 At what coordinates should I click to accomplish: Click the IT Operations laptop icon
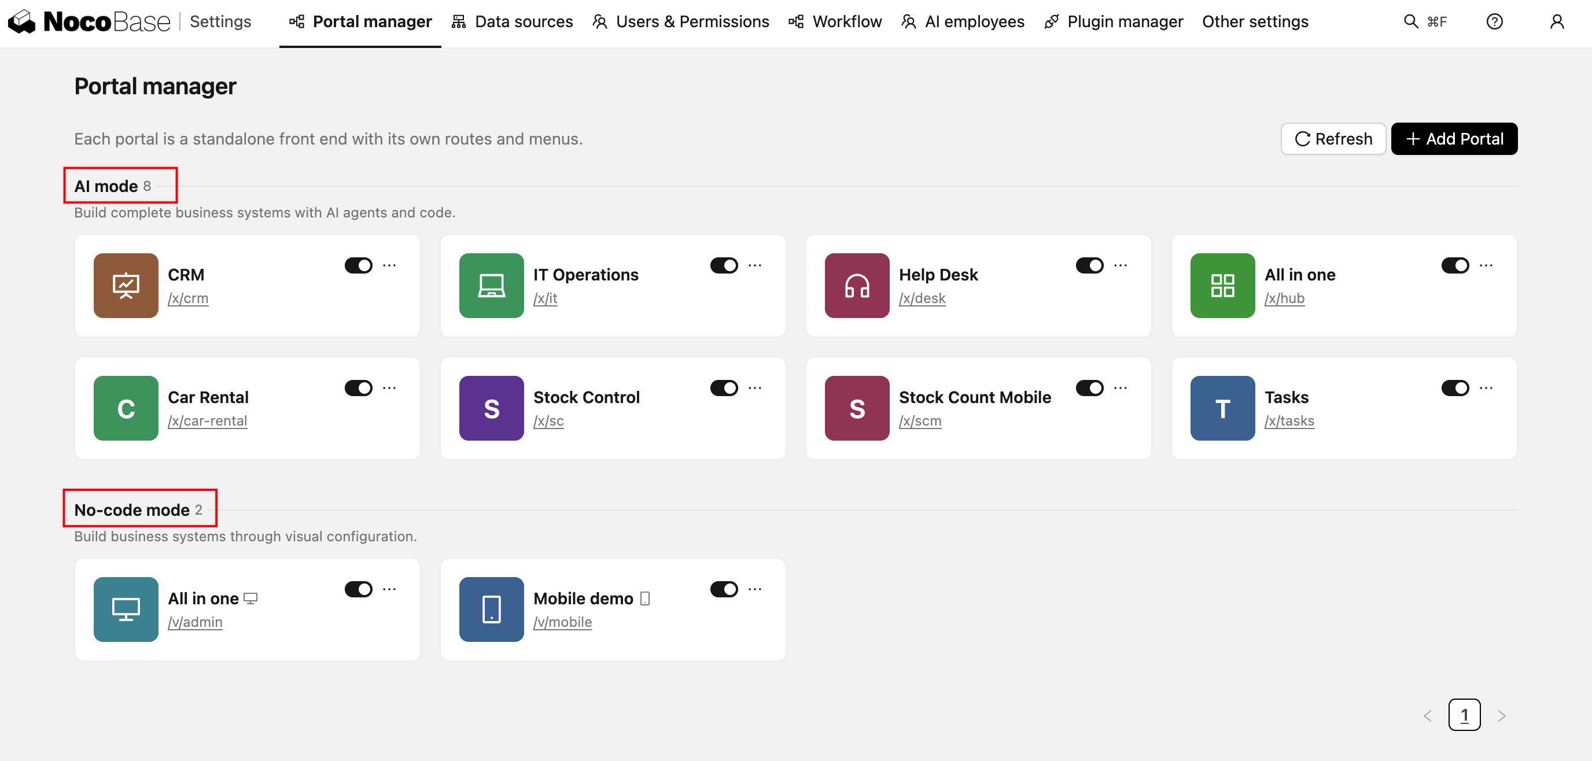[491, 286]
